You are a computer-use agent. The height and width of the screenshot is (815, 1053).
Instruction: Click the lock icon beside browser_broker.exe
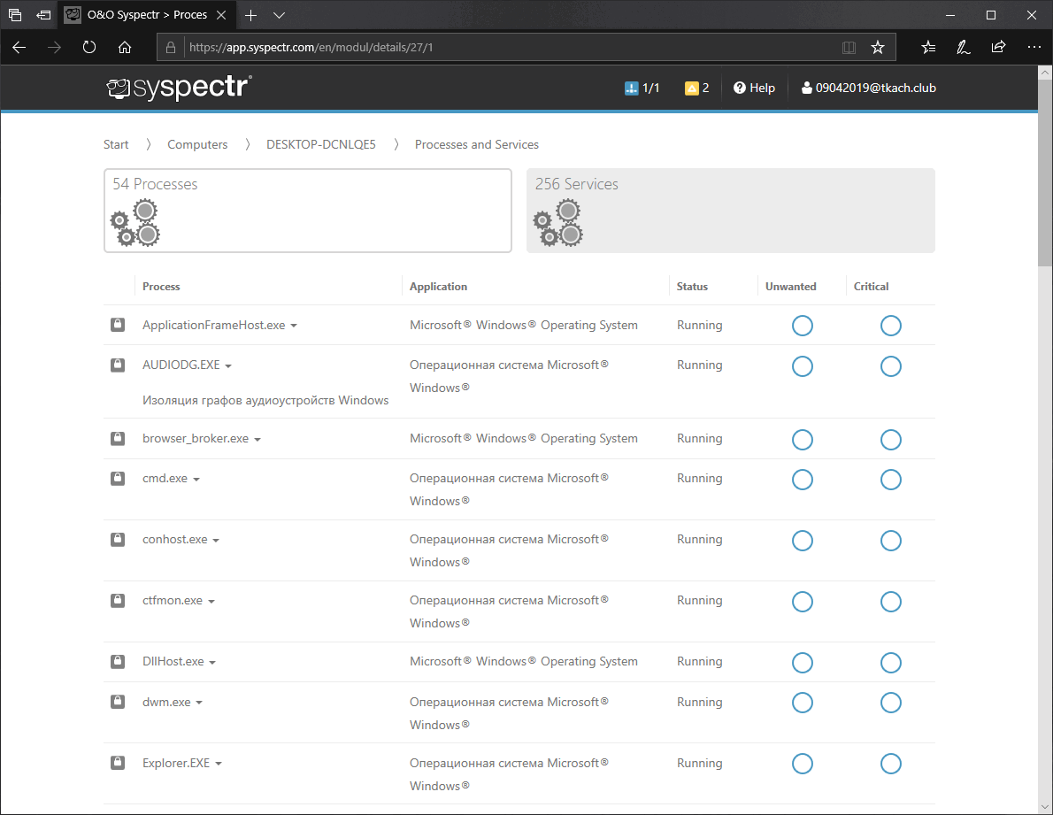point(118,438)
